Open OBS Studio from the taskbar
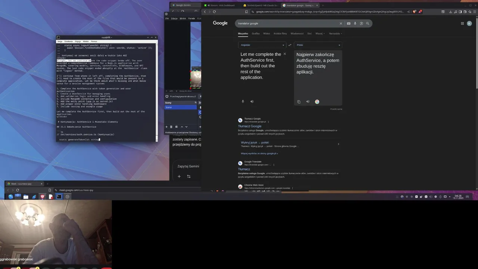Image resolution: width=478 pixels, height=269 pixels. pyautogui.click(x=67, y=197)
